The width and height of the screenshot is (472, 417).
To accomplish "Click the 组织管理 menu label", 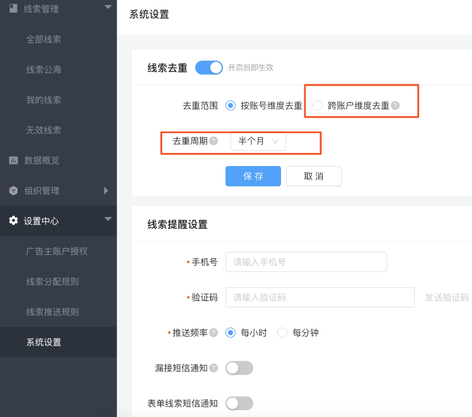I will pyautogui.click(x=42, y=190).
